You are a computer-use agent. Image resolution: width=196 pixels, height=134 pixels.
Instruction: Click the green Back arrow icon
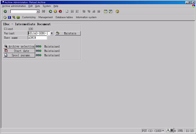(51, 11)
